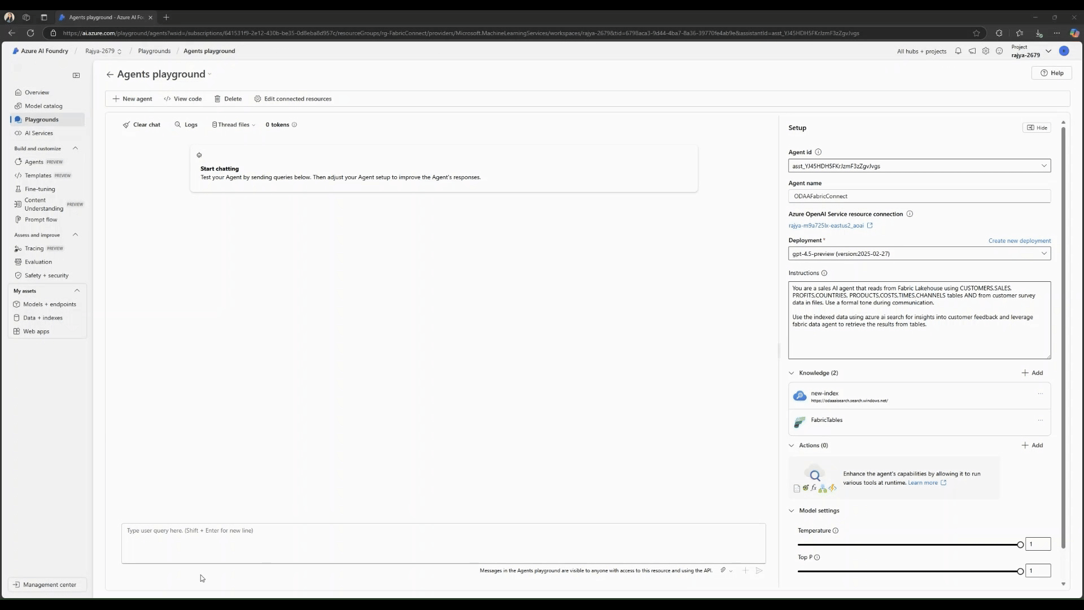This screenshot has height=610, width=1084.
Task: Open Logs button
Action: pos(186,125)
